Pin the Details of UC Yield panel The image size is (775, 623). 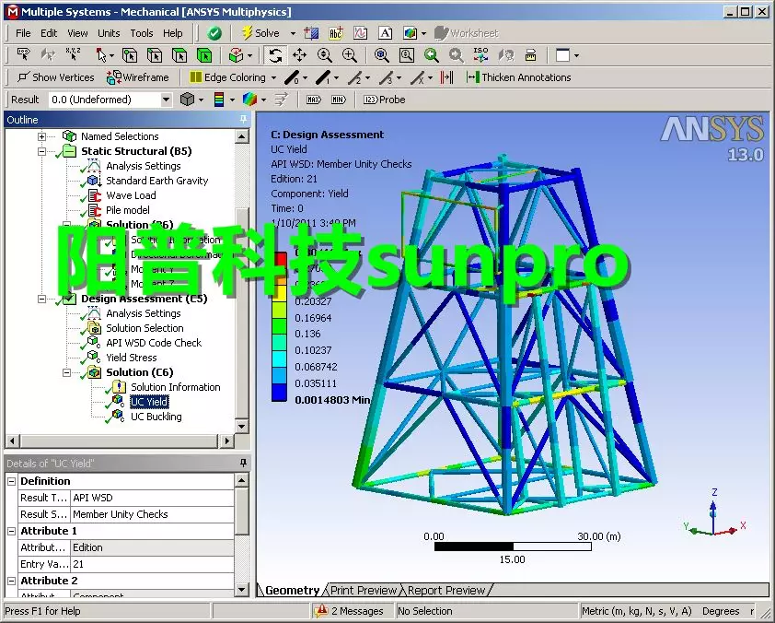[x=243, y=463]
